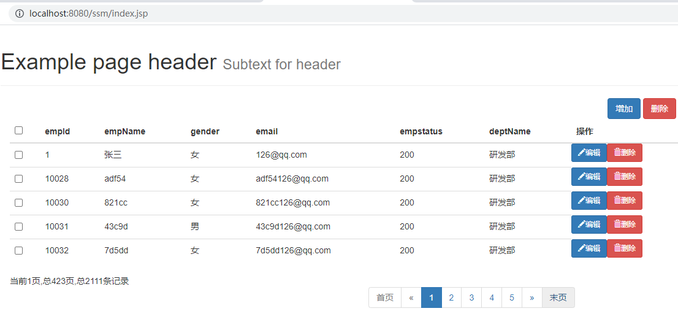Click the empName column header

(x=125, y=131)
